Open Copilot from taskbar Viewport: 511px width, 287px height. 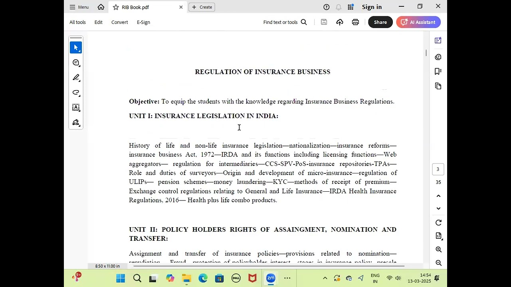coord(170,278)
